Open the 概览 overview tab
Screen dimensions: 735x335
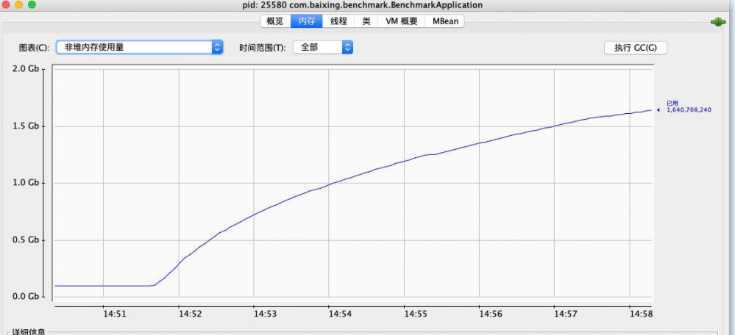coord(275,21)
